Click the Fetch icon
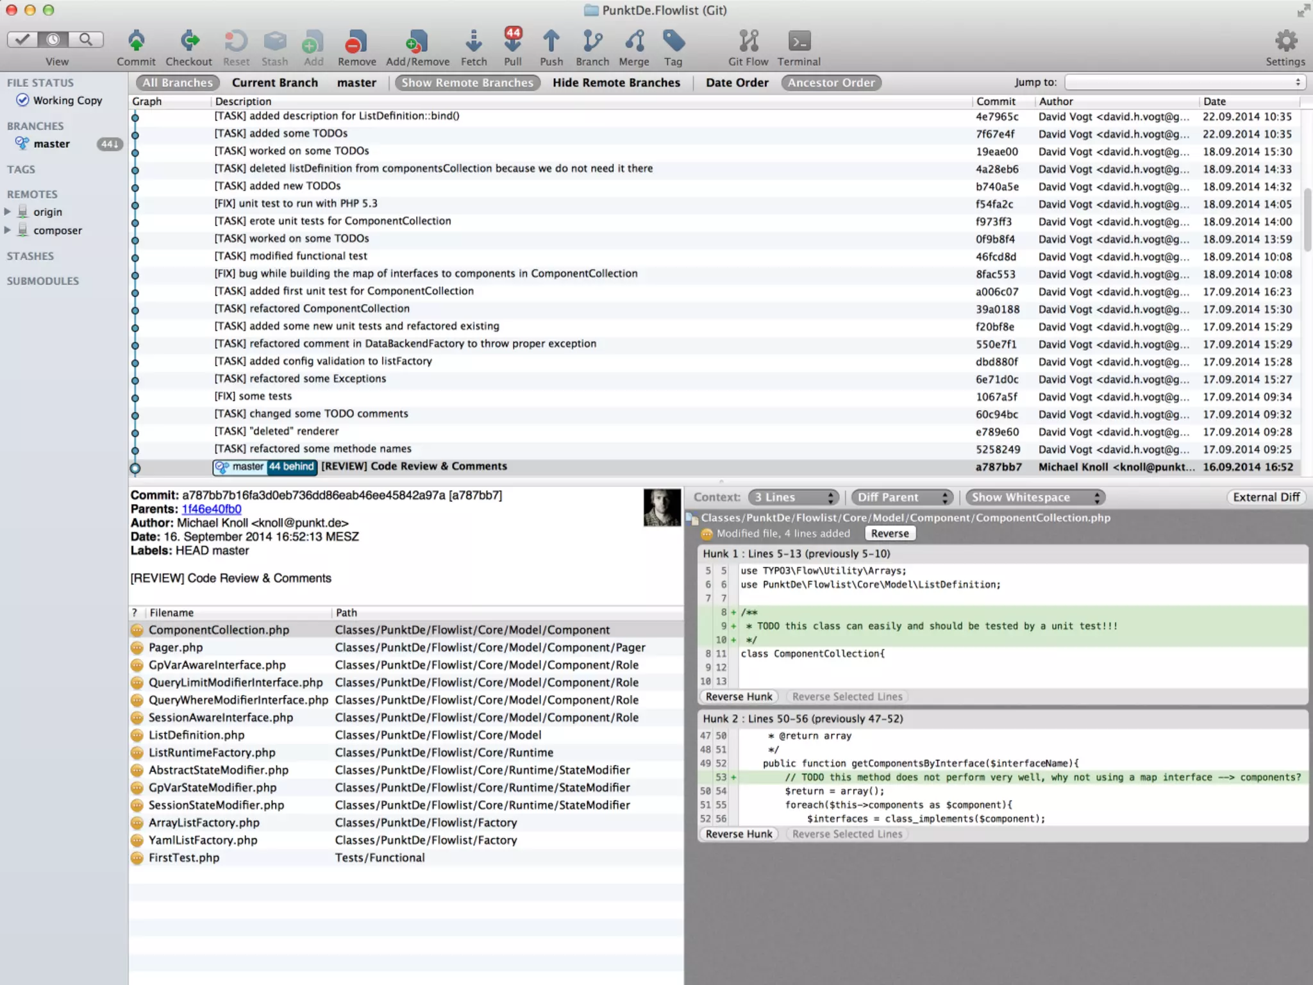 [x=473, y=42]
